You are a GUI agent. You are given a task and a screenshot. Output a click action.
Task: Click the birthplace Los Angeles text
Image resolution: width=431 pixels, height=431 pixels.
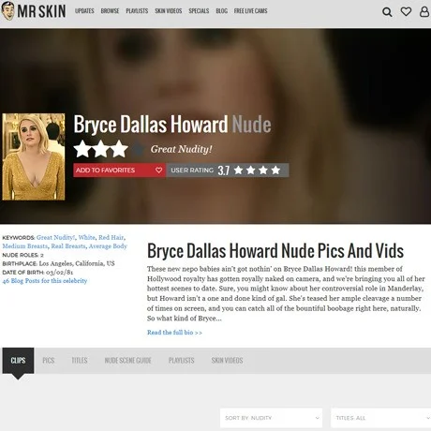pos(77,263)
